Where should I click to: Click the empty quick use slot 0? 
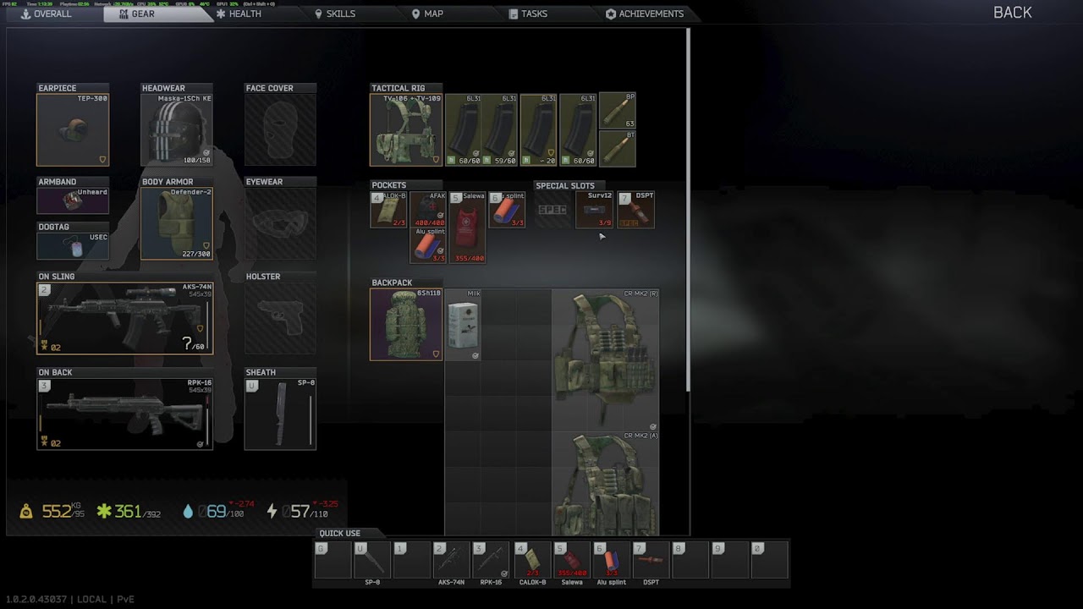click(x=770, y=561)
